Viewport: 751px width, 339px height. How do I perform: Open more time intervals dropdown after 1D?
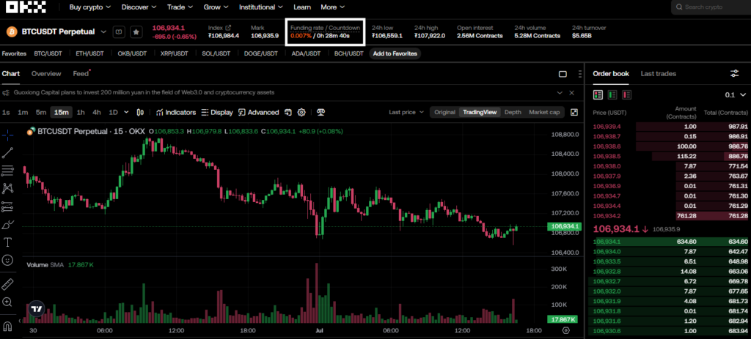[126, 112]
